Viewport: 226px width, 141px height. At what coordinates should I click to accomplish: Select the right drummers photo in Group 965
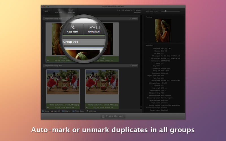(x=102, y=82)
